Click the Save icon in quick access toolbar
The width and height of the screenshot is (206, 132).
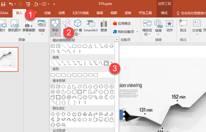[3, 4]
